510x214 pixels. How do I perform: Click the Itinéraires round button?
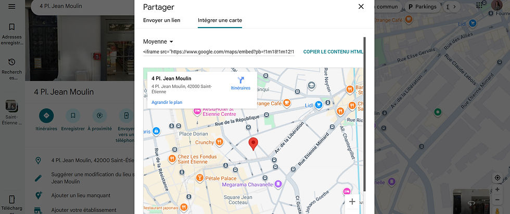(x=46, y=116)
